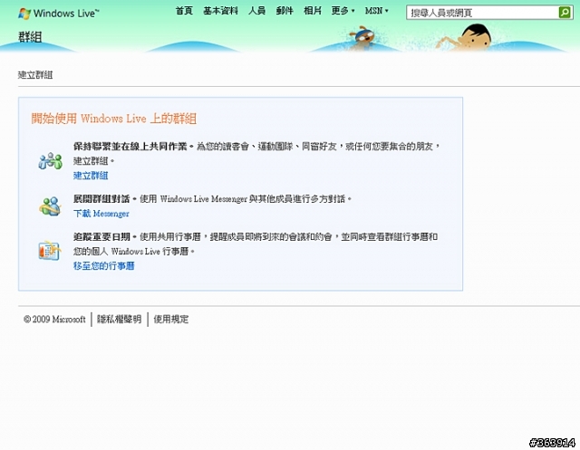
Task: Click the bold text 展開群組對話
Action: 101,199
